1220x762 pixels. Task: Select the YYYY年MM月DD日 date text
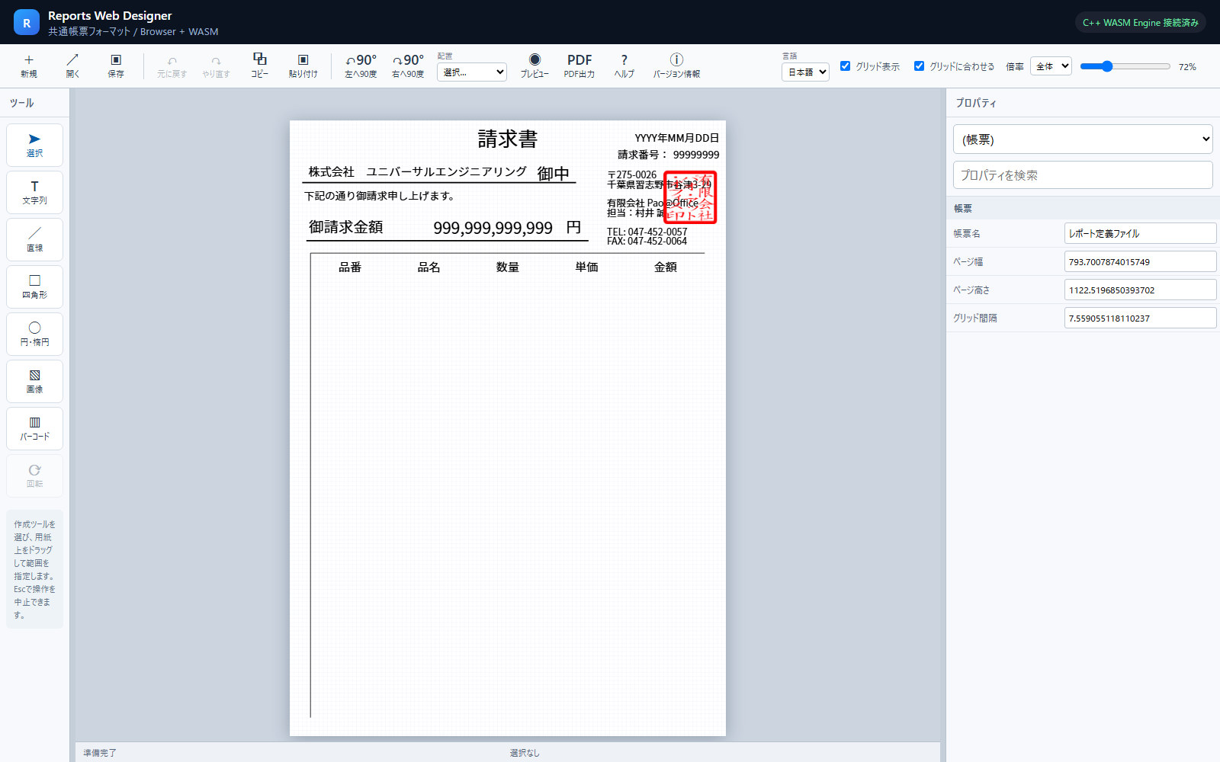[677, 138]
